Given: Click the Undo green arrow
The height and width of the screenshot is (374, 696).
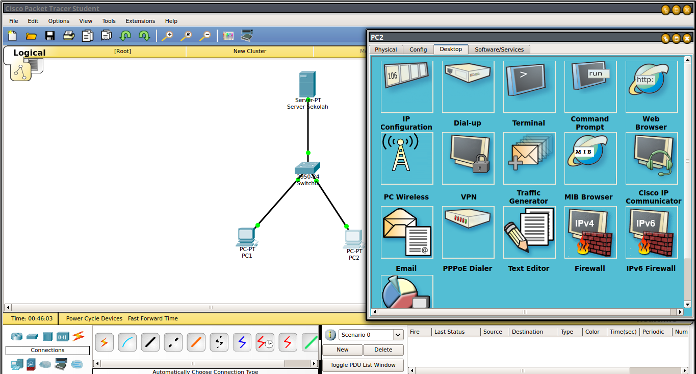Looking at the screenshot, I should click(x=125, y=36).
